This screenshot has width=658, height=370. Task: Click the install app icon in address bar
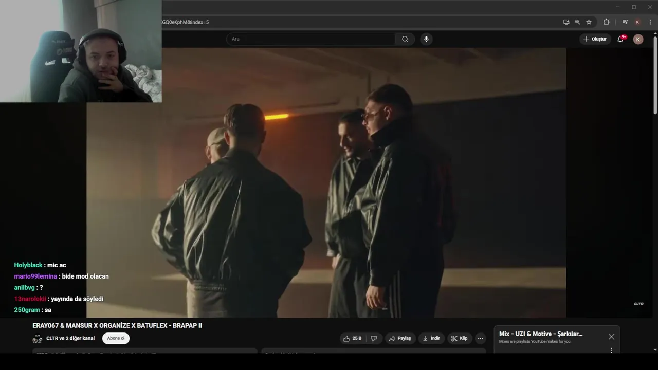click(566, 22)
